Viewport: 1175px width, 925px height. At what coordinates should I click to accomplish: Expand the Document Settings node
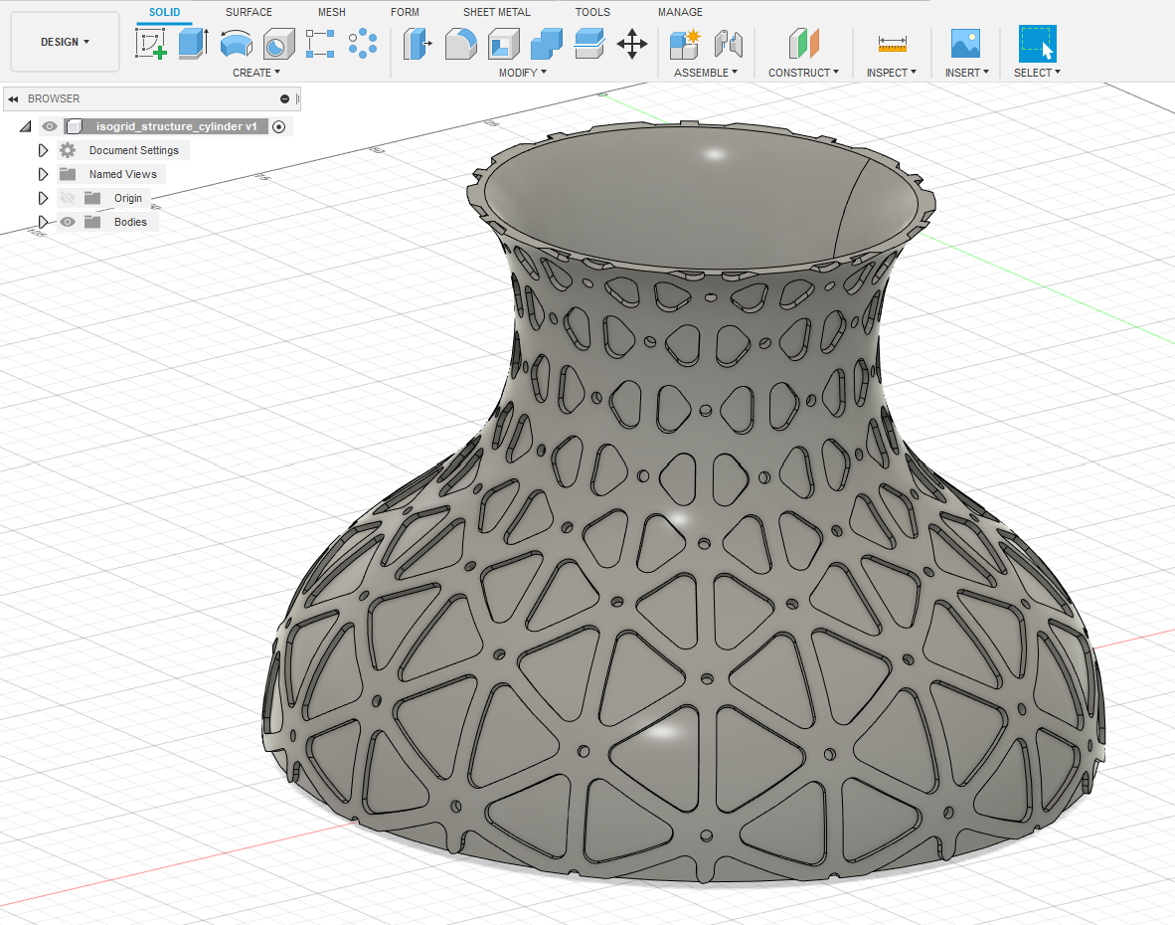coord(43,150)
